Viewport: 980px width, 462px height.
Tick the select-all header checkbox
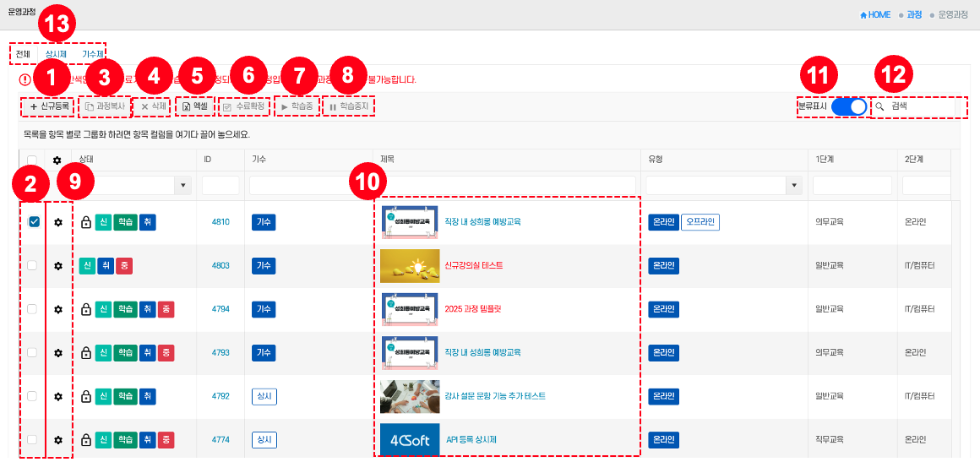click(x=32, y=160)
